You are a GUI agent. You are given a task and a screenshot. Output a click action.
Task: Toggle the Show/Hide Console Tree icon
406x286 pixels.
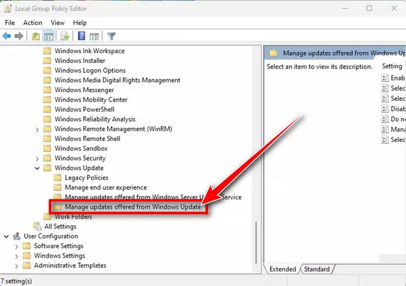[48, 36]
